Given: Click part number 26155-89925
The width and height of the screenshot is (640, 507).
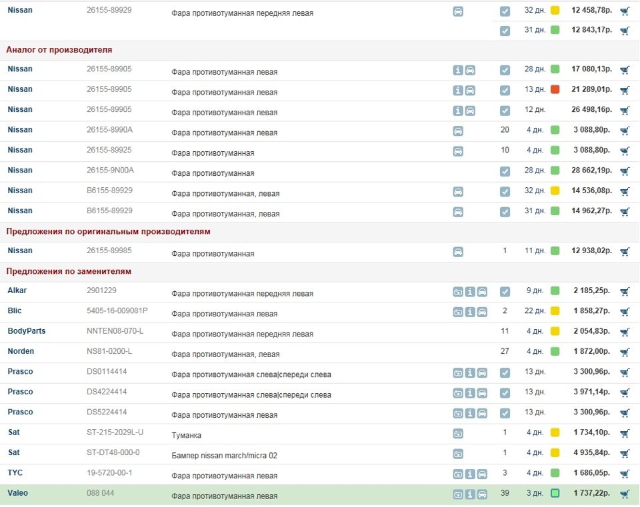Looking at the screenshot, I should tap(109, 150).
